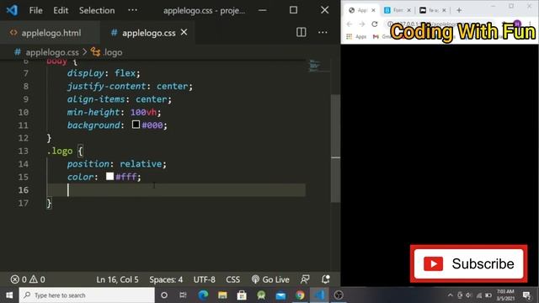539x303 pixels.
Task: Click the 'position' property on line 14
Action: tap(88, 164)
